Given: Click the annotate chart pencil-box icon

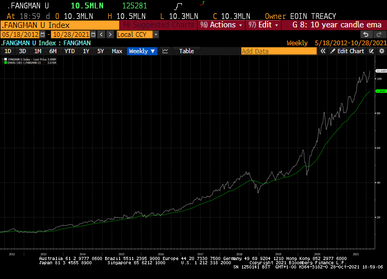Looking at the screenshot, I should coord(371,51).
